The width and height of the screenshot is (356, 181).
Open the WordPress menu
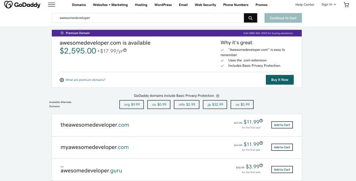click(x=163, y=5)
